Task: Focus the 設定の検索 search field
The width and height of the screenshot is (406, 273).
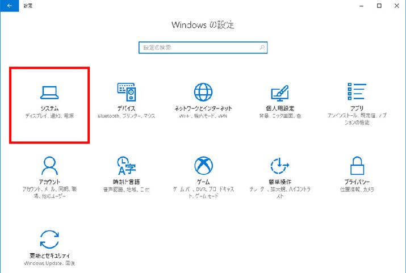Action: 203,48
